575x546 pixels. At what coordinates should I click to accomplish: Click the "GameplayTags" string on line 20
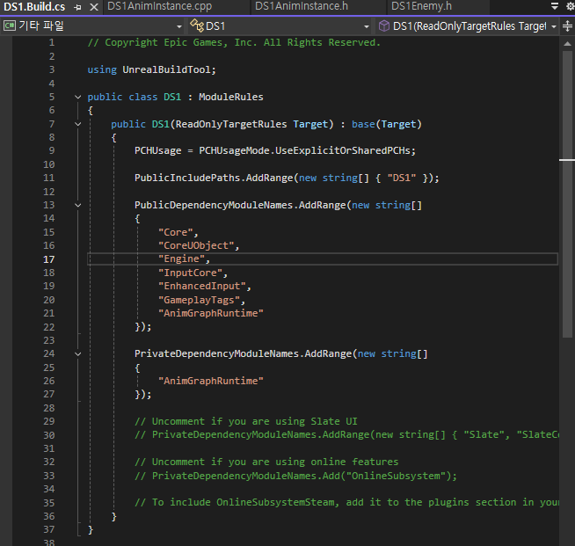click(x=199, y=300)
